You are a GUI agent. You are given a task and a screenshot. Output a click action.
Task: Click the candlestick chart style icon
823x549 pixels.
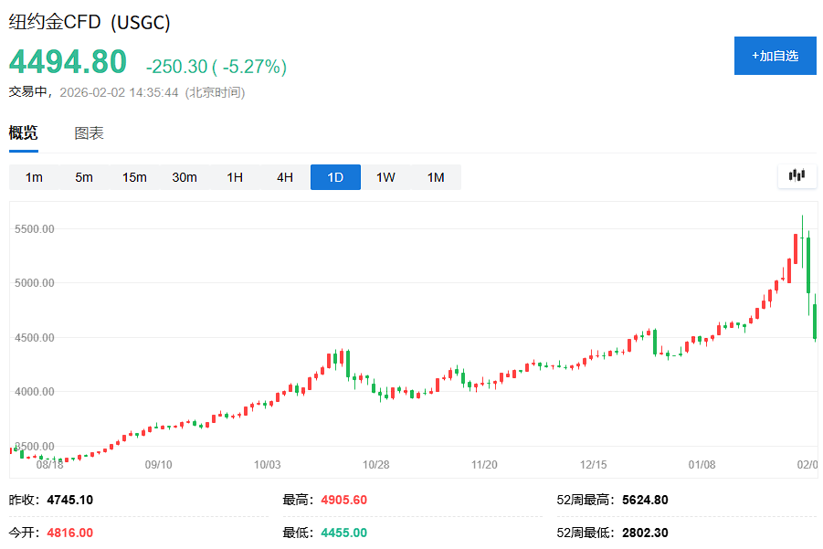coord(796,177)
